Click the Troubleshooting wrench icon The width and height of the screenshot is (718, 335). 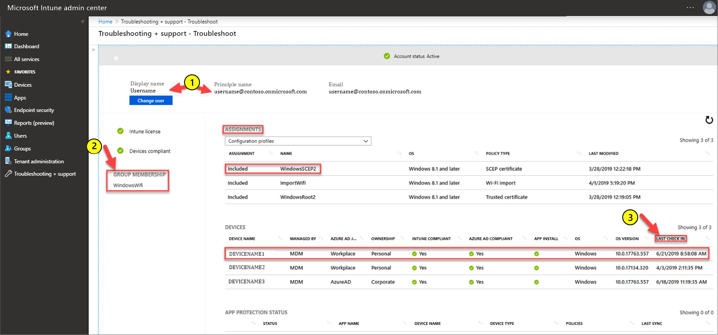pyautogui.click(x=8, y=174)
